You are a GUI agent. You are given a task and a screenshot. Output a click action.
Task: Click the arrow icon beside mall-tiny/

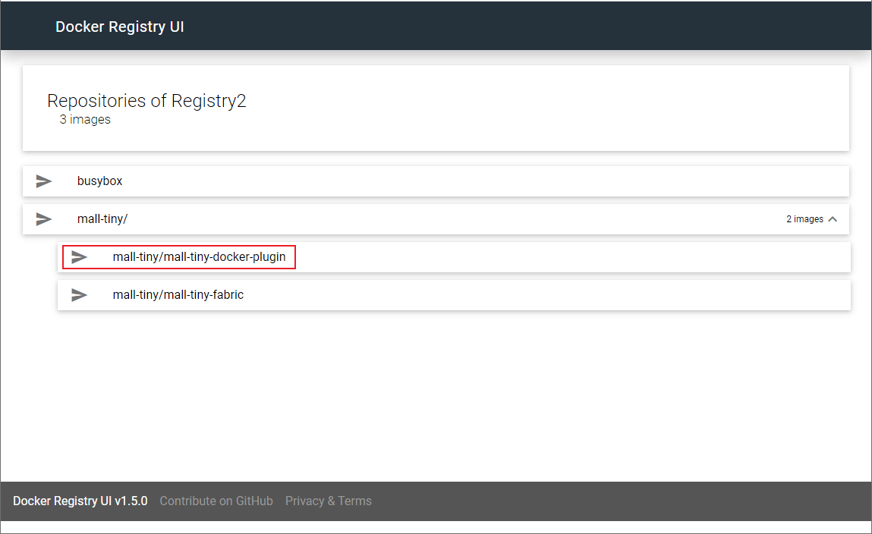44,219
